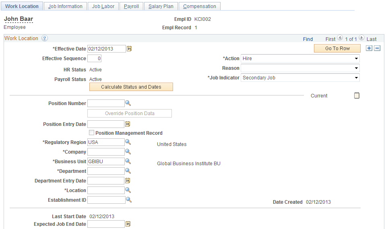Open the Reason dropdown
Screen dimensions: 388x229
[x=300, y=68]
